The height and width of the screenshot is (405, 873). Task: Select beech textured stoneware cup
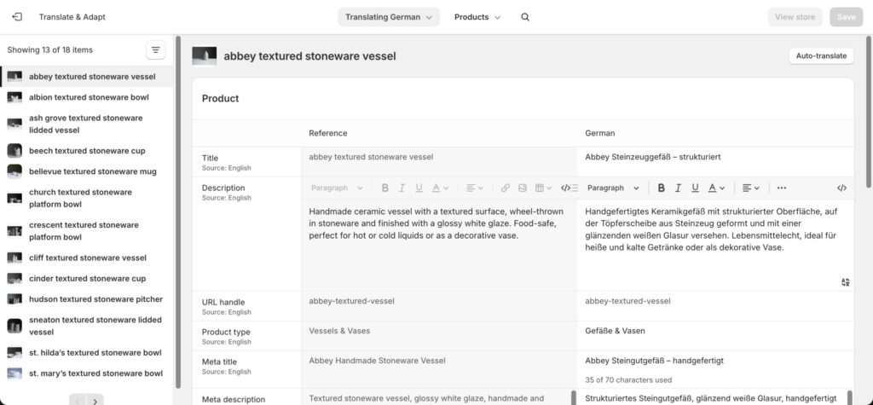coord(87,151)
